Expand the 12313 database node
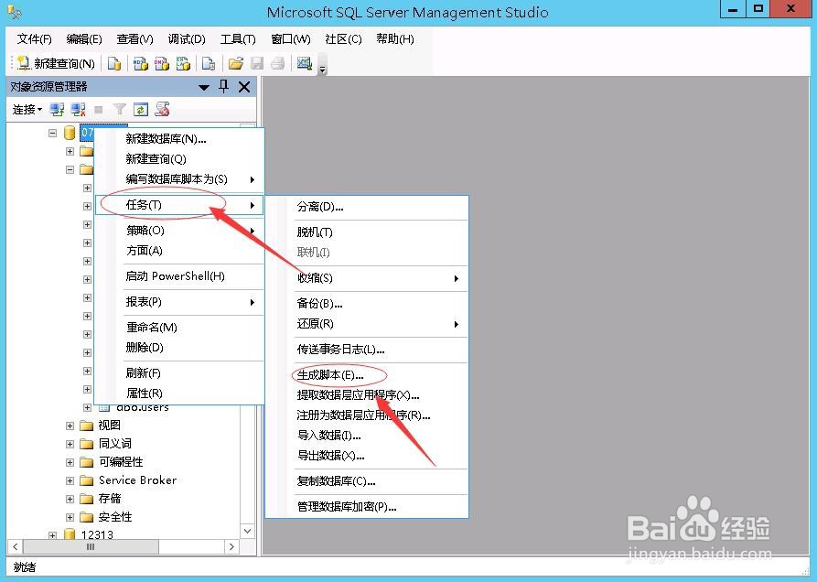 52,535
